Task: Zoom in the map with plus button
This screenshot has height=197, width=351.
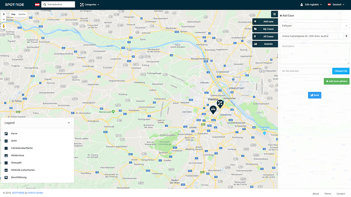Action: coord(4,14)
